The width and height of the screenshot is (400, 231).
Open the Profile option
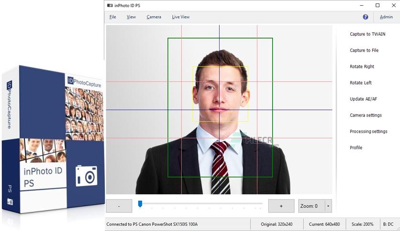pos(356,147)
